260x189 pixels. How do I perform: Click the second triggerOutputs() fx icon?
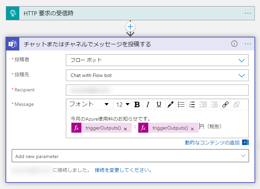click(x=143, y=128)
